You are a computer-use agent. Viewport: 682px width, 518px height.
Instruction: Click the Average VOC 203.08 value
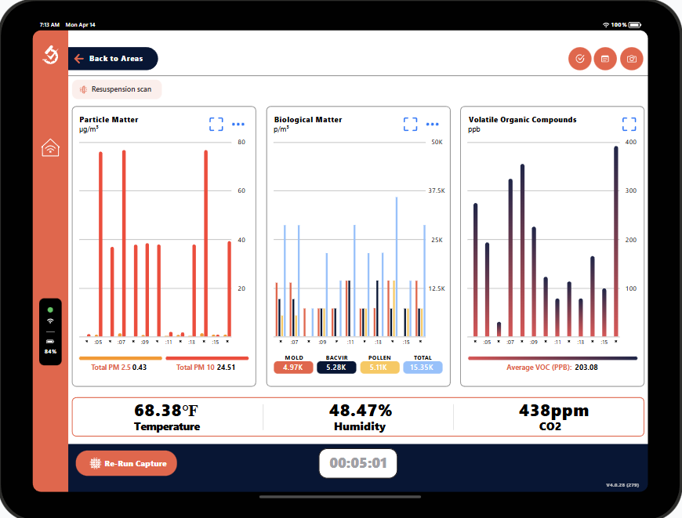(x=586, y=368)
